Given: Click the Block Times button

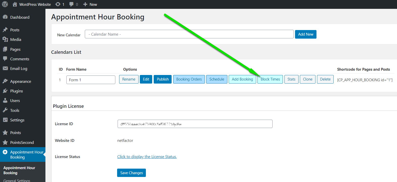Looking at the screenshot, I should pos(270,79).
